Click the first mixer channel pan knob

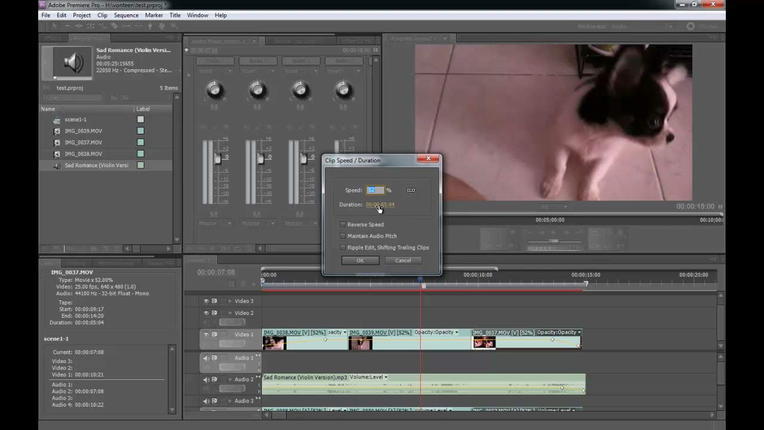tap(214, 90)
